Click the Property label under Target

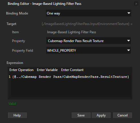coord(19,41)
